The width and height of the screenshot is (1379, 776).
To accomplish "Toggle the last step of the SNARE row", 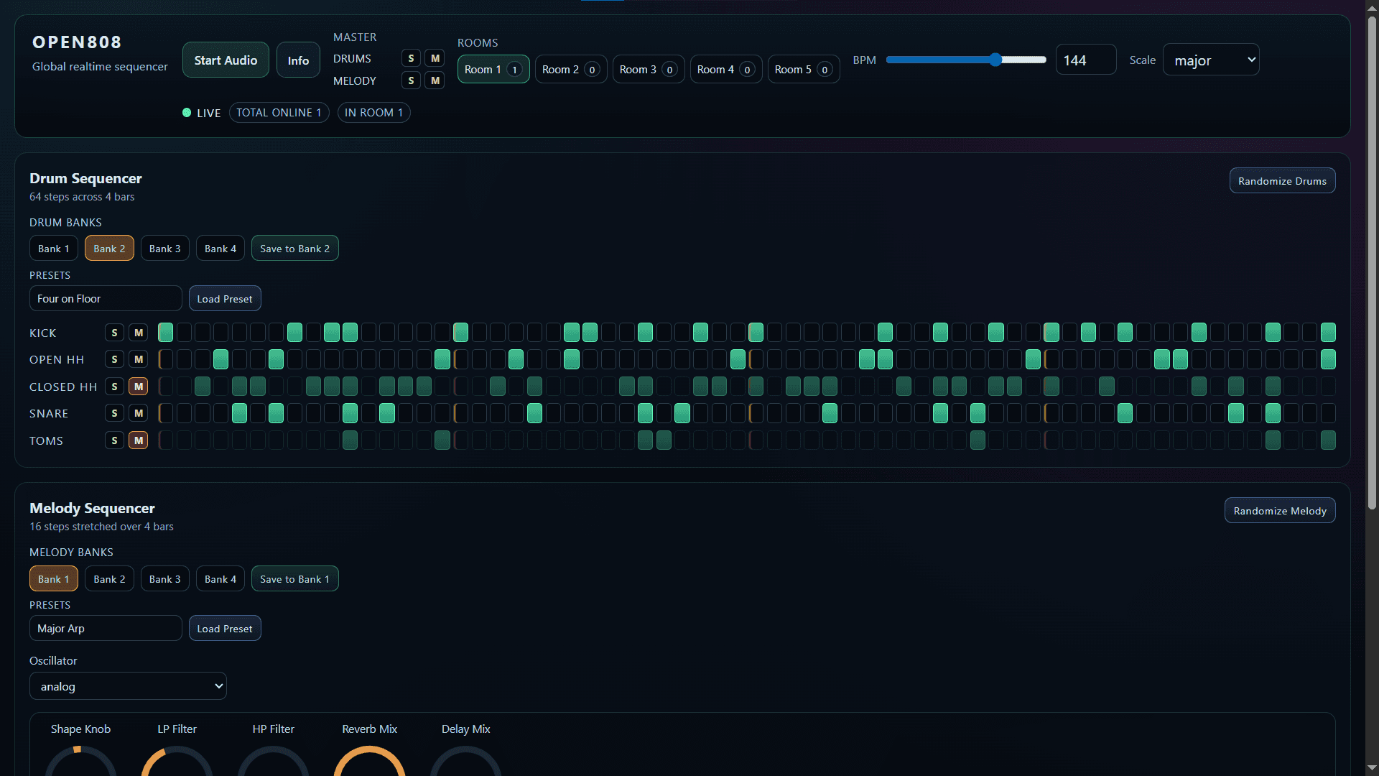I will (x=1327, y=413).
